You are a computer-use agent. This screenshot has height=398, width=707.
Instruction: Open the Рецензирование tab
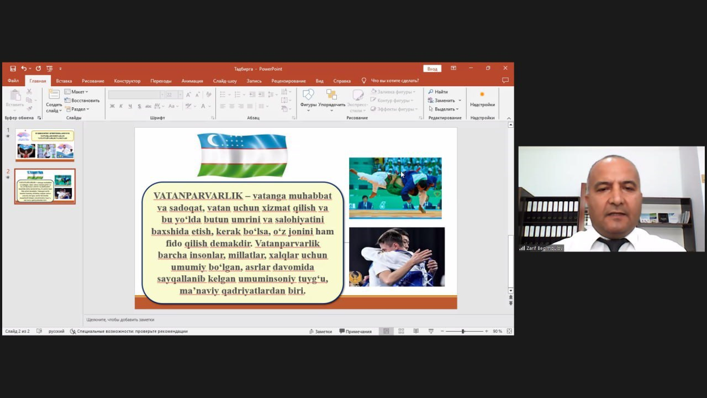pos(288,81)
